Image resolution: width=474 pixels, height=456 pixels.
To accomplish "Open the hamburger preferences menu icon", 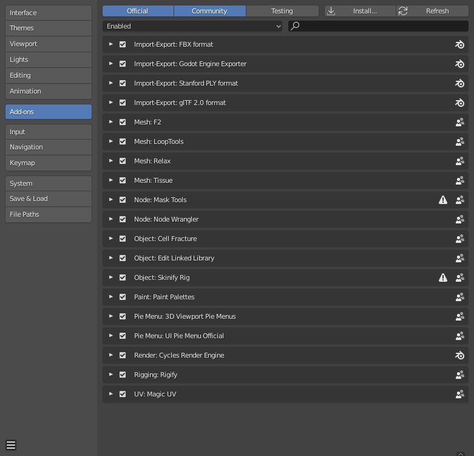I will (11, 445).
